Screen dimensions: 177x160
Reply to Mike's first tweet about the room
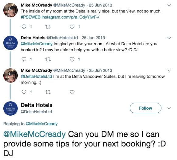[24, 27]
